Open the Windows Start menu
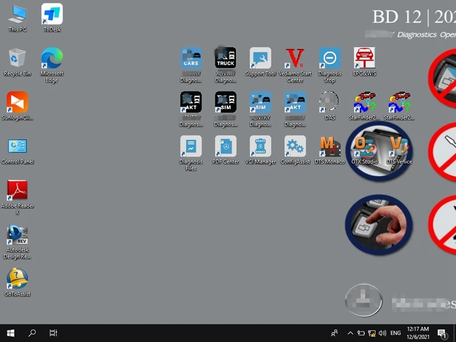Viewport: 456px width, 342px height. (10, 333)
